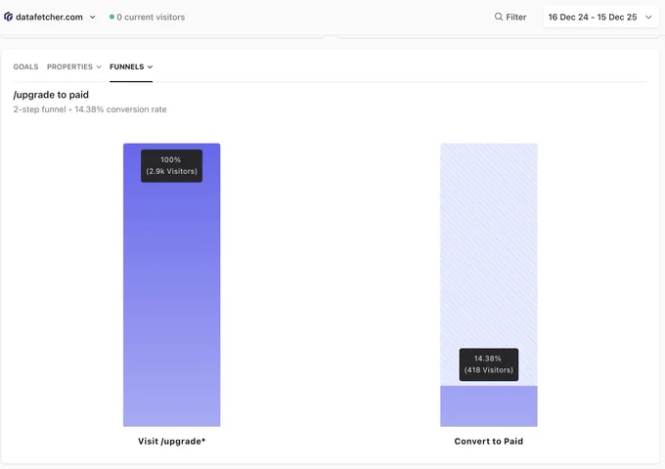665x469 pixels.
Task: Click the green current visitors status dot
Action: pyautogui.click(x=111, y=17)
